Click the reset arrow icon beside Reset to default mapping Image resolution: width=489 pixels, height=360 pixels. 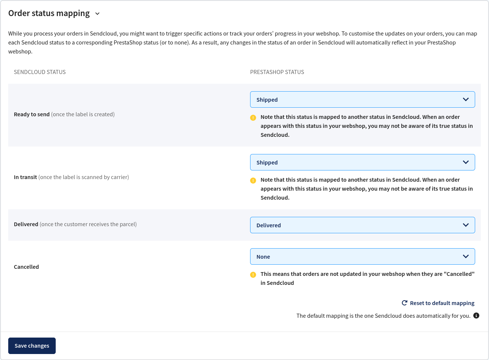pyautogui.click(x=405, y=303)
